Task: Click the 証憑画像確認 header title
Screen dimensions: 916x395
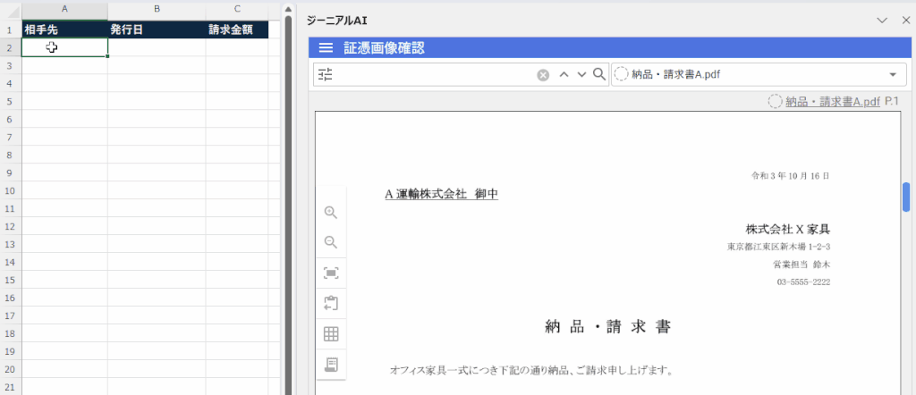Action: [x=384, y=48]
